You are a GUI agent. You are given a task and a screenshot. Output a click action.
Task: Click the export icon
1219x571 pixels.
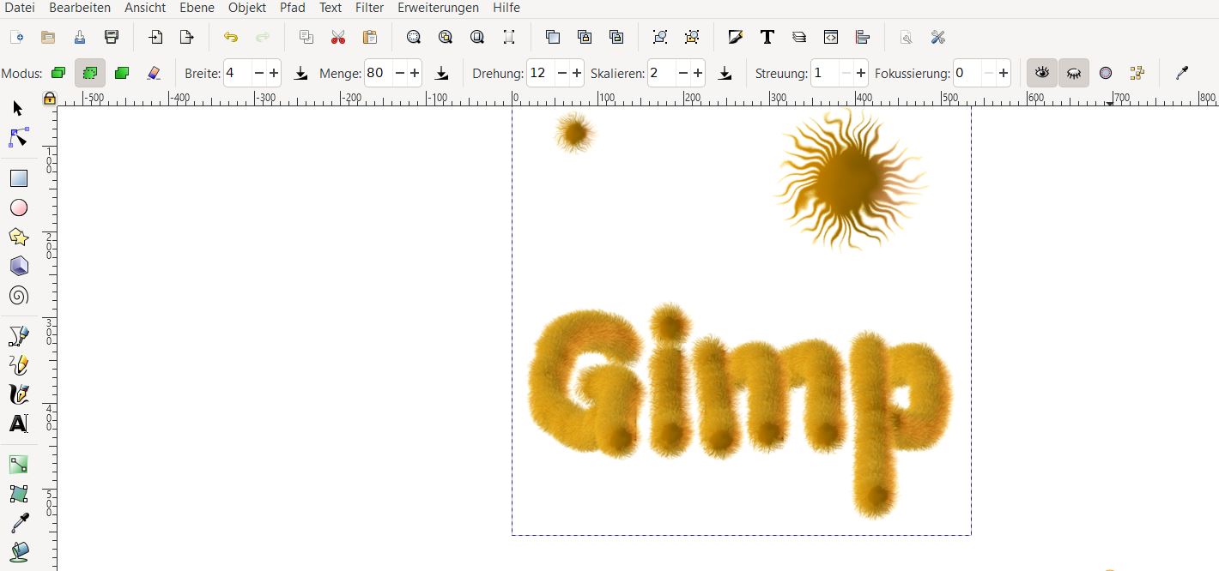pyautogui.click(x=186, y=37)
